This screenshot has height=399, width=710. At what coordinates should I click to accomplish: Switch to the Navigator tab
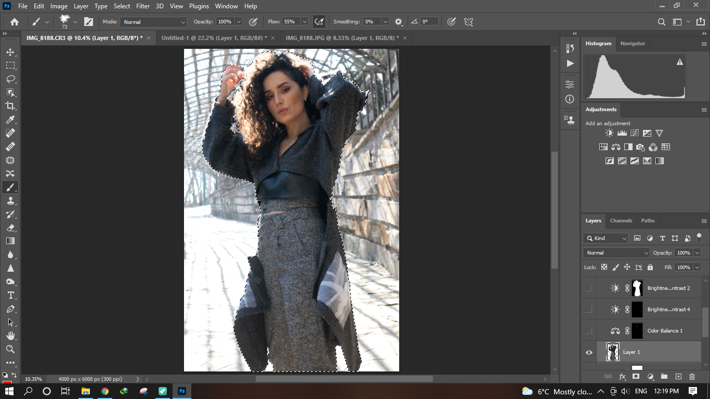(x=633, y=44)
